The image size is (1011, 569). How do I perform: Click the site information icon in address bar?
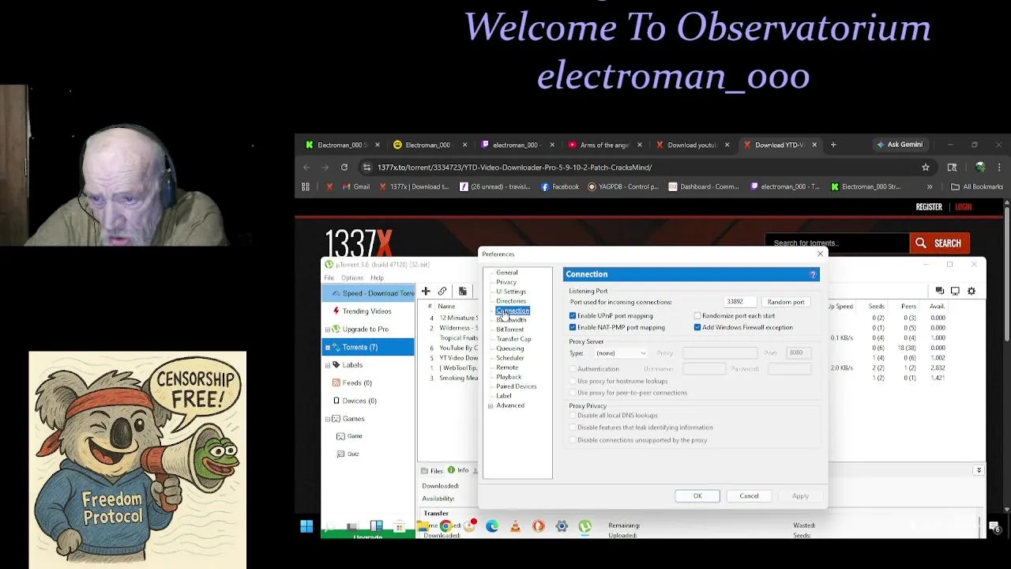click(x=366, y=168)
